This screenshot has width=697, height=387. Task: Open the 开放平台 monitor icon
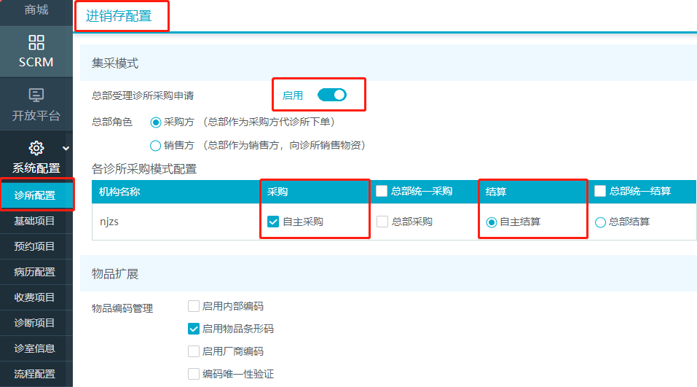36,95
